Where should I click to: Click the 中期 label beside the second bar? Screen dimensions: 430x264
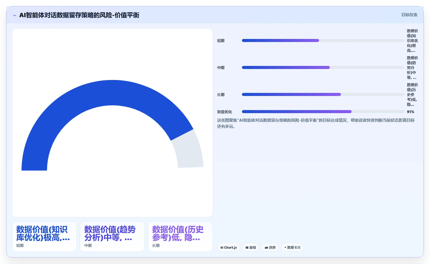pos(221,68)
